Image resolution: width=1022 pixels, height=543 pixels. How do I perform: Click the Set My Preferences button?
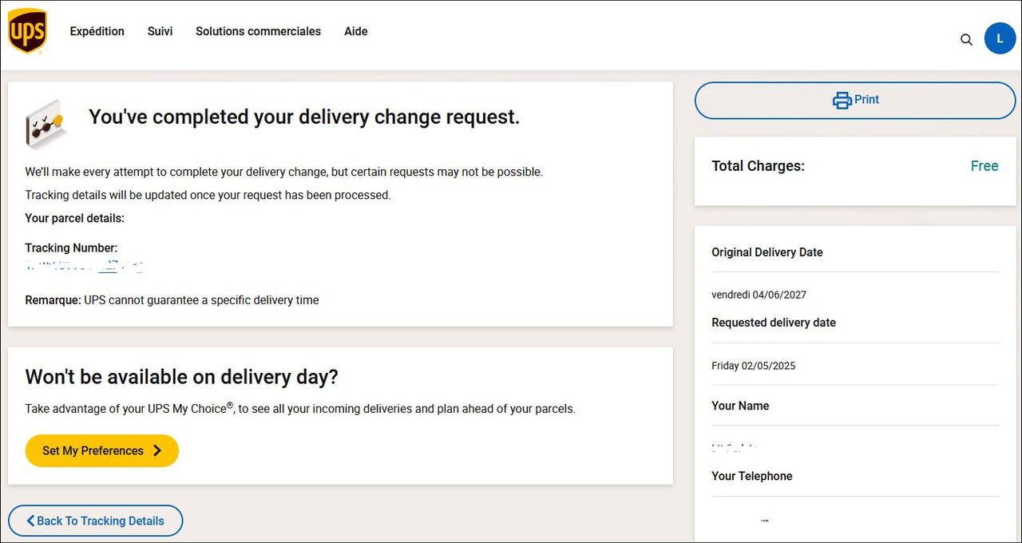[x=102, y=450]
